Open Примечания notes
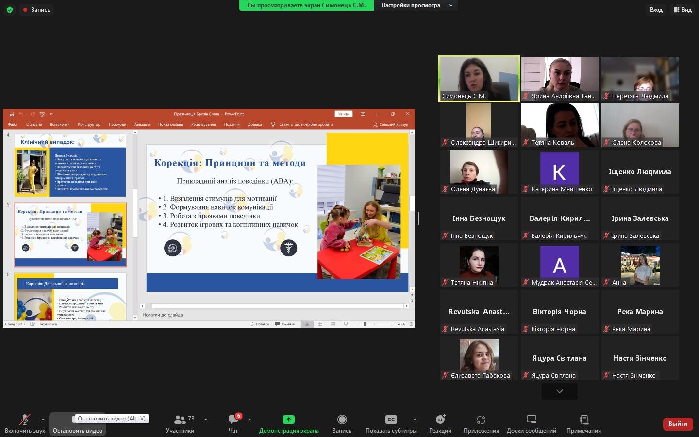The image size is (699, 437). click(x=583, y=424)
